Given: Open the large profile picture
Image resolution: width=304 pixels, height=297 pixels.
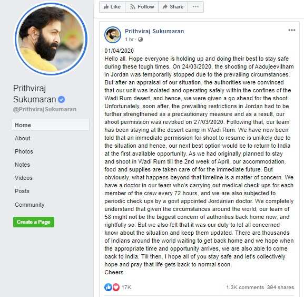Looking at the screenshot, I should (51, 39).
